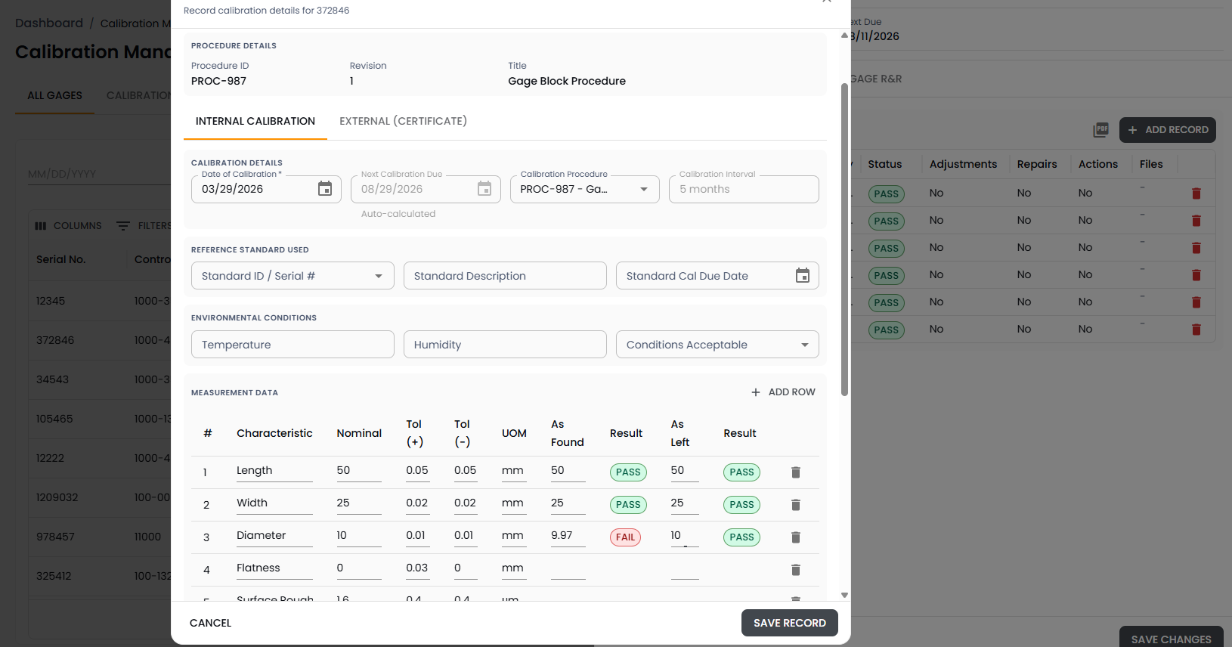
Task: Open the Date of Calibration calendar picker
Action: tap(325, 189)
